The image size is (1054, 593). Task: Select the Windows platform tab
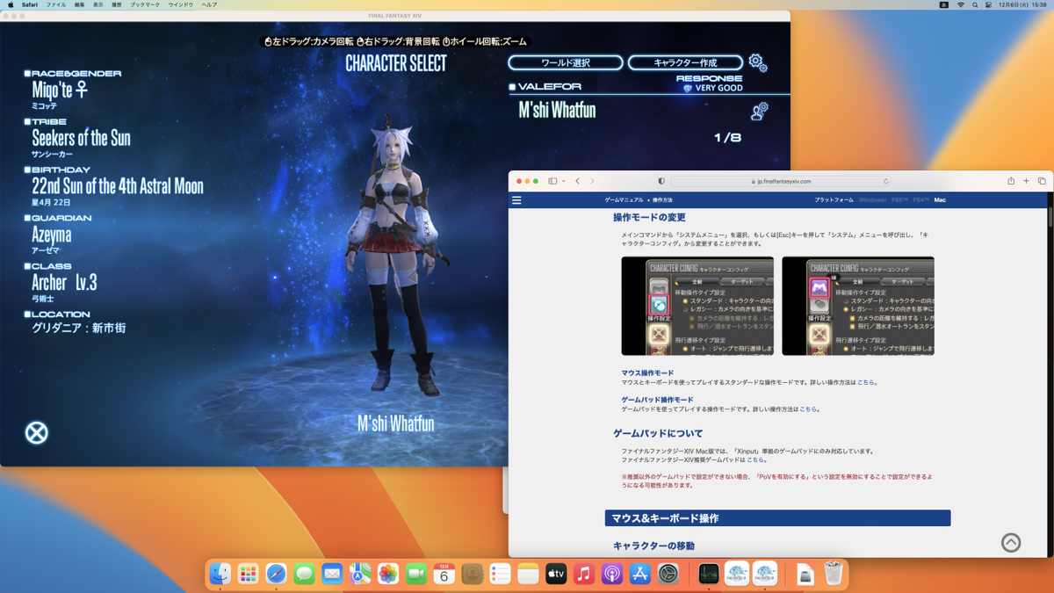pyautogui.click(x=872, y=200)
